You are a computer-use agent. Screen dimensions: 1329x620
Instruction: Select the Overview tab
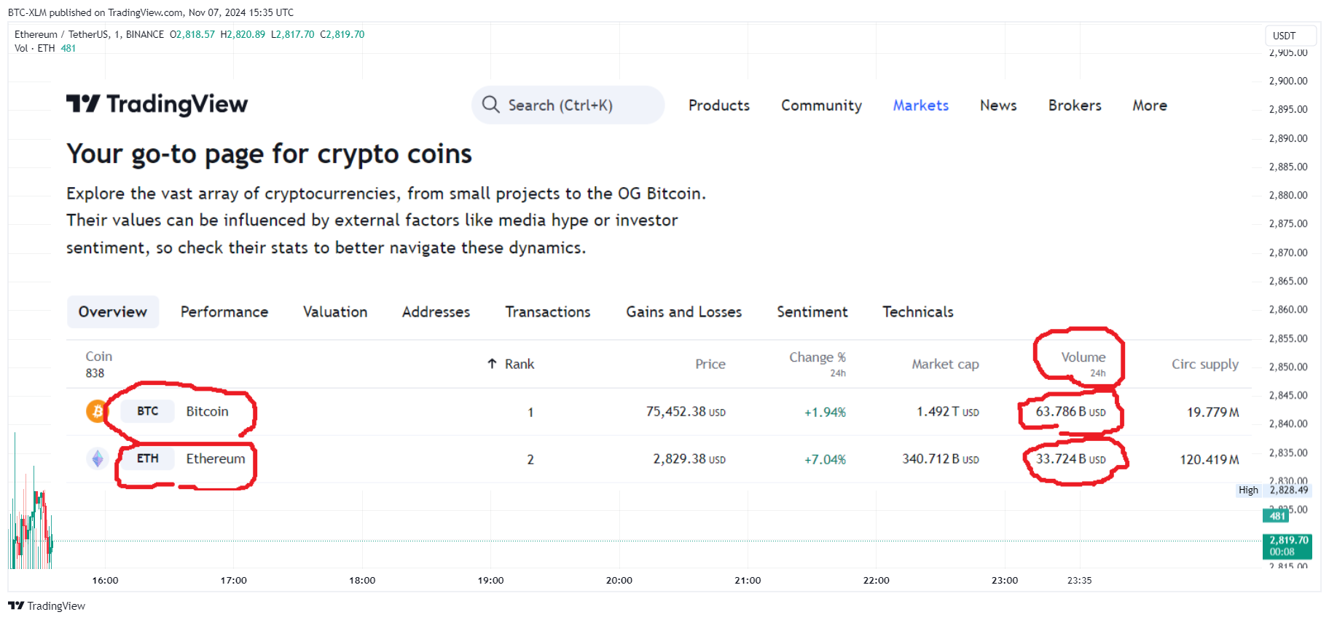[113, 312]
